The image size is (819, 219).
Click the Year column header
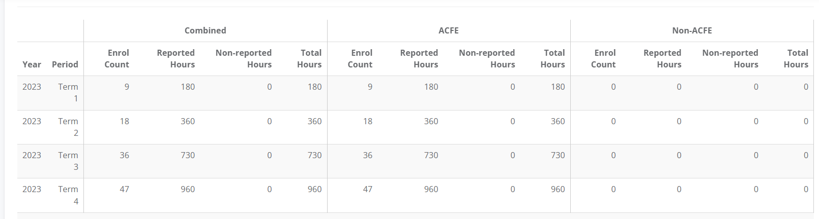click(x=32, y=64)
